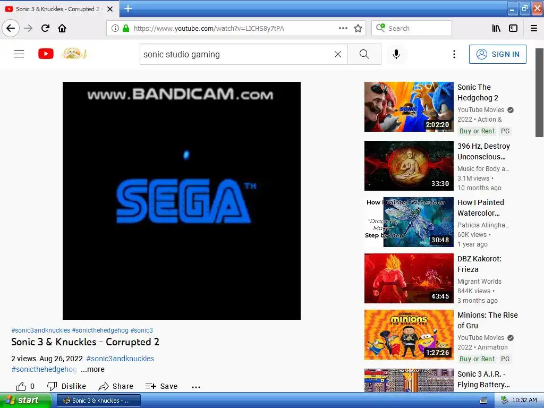The image size is (544, 408).
Task: Open 'Sonic The Hedgehog 2' title link
Action: tap(478, 92)
